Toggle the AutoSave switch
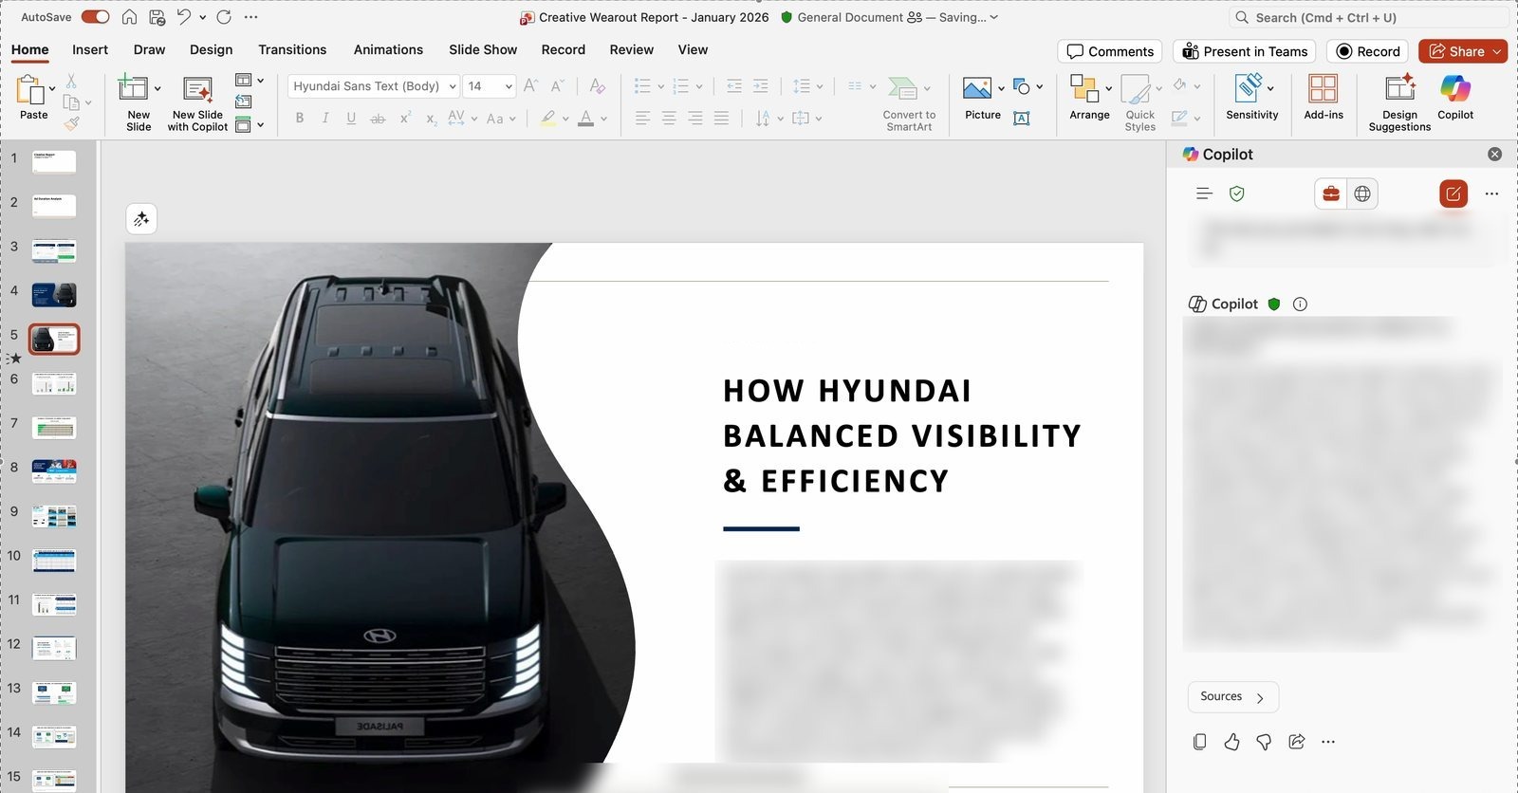The height and width of the screenshot is (793, 1518). point(95,17)
